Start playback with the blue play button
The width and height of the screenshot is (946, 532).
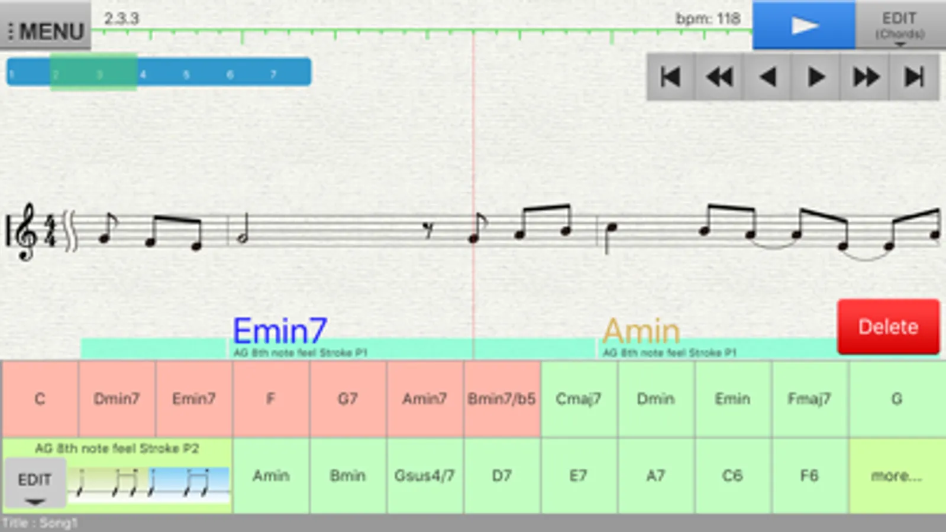tap(803, 25)
